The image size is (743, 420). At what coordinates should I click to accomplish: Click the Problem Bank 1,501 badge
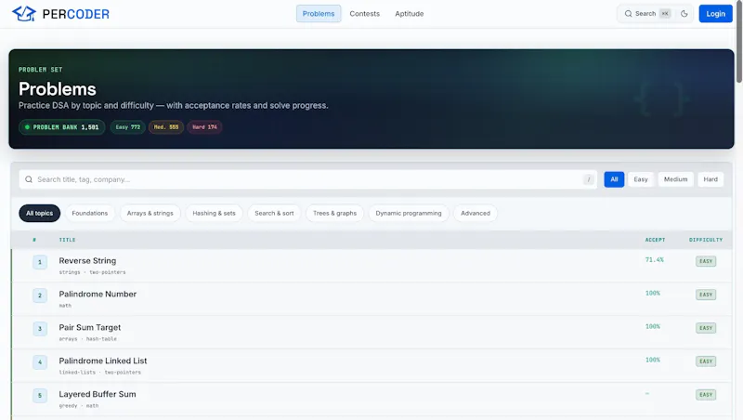click(x=62, y=127)
